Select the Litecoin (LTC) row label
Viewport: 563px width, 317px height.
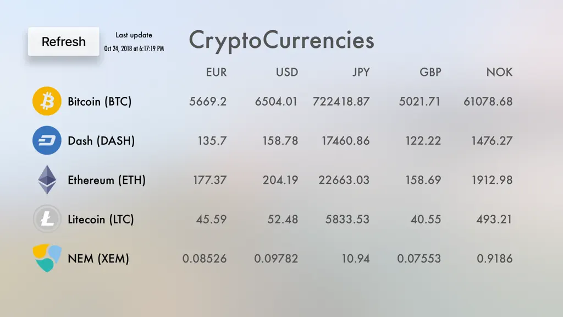101,219
